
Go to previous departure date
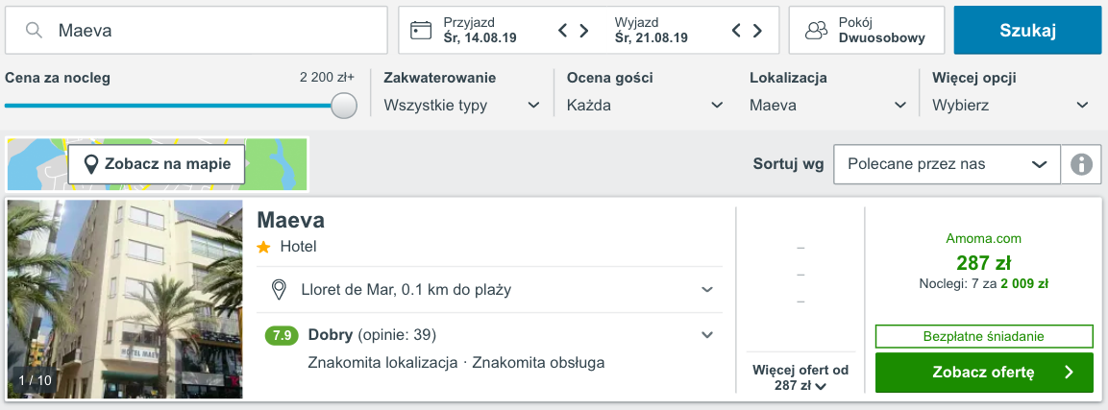click(737, 31)
